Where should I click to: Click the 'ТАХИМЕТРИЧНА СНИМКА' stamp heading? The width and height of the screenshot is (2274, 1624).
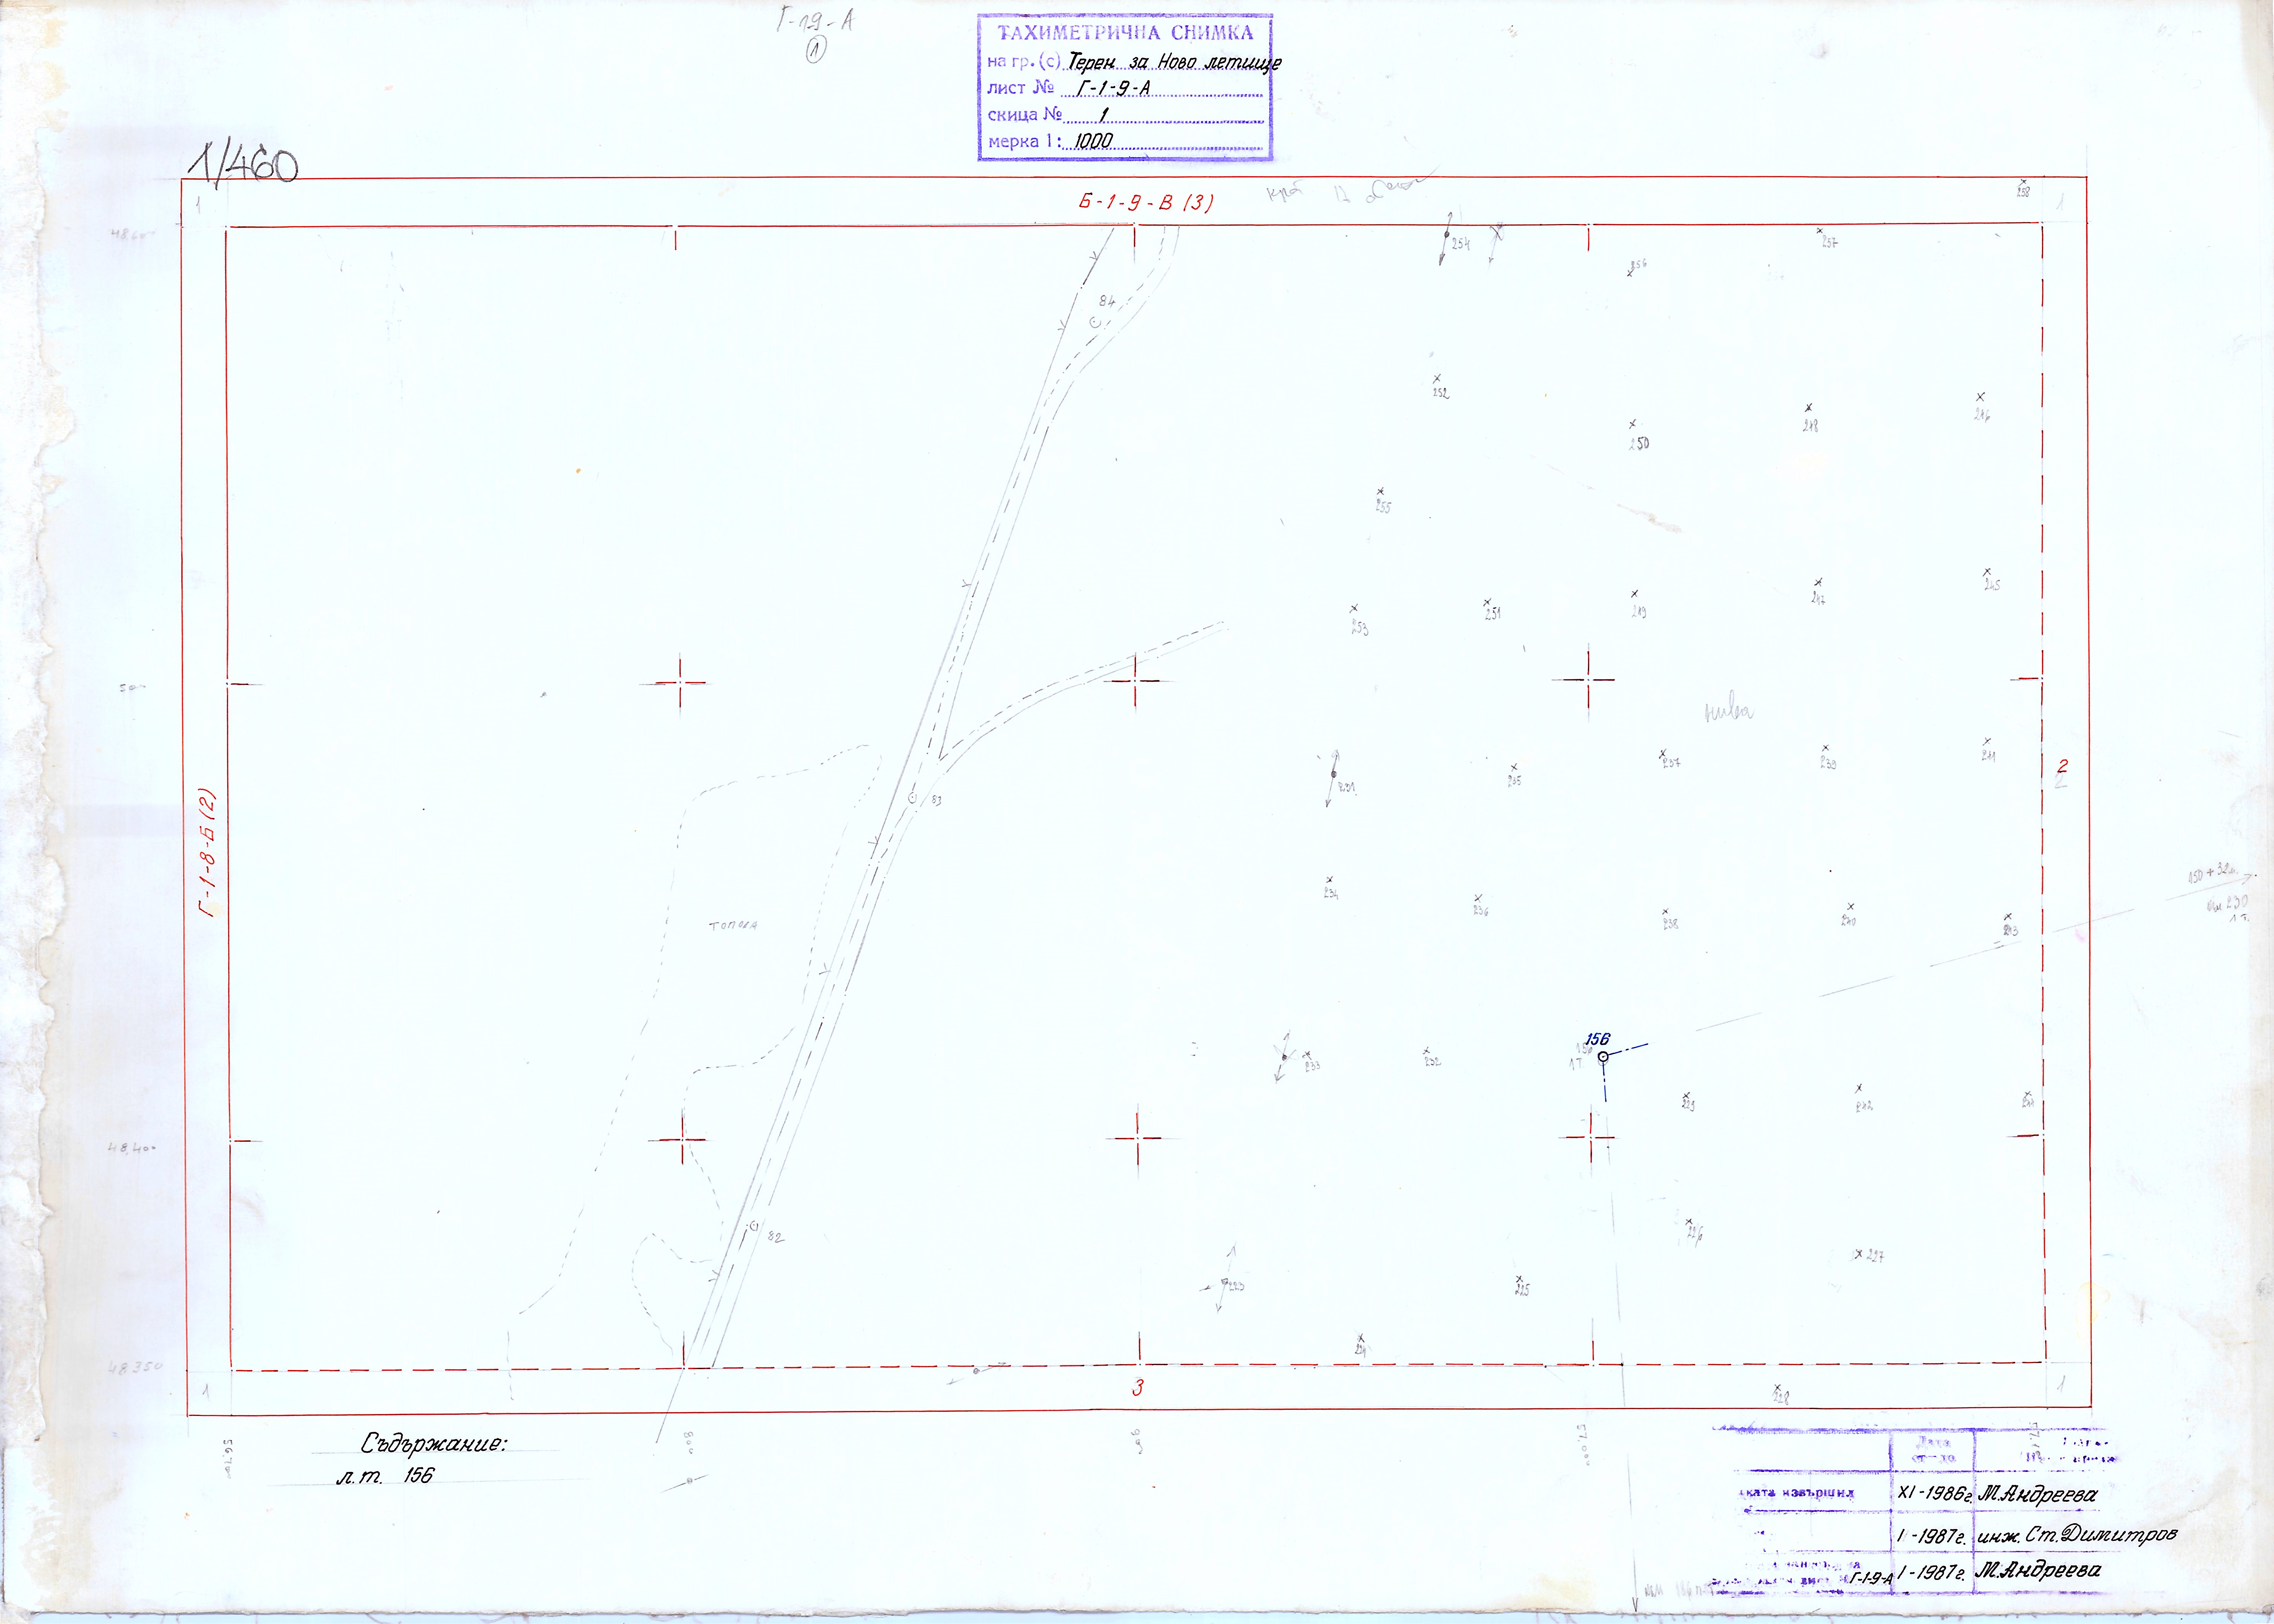[x=1125, y=33]
